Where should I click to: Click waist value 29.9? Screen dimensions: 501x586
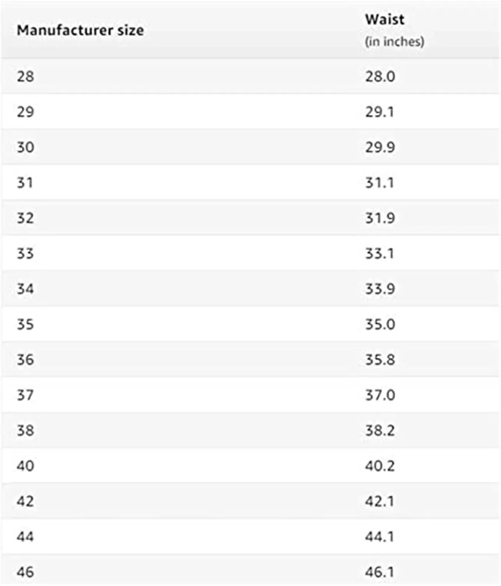click(380, 147)
